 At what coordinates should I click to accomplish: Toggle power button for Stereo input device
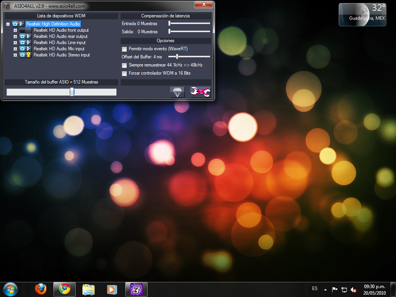(22, 55)
